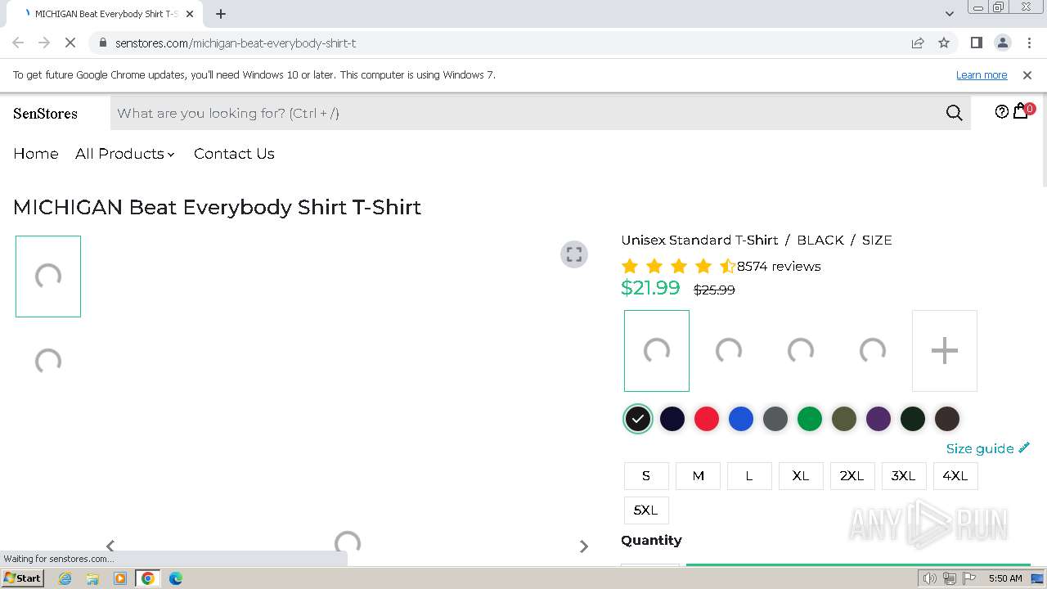Screen dimensions: 1047x589
Task: Open the Chrome tab search dropdown
Action: 949,14
